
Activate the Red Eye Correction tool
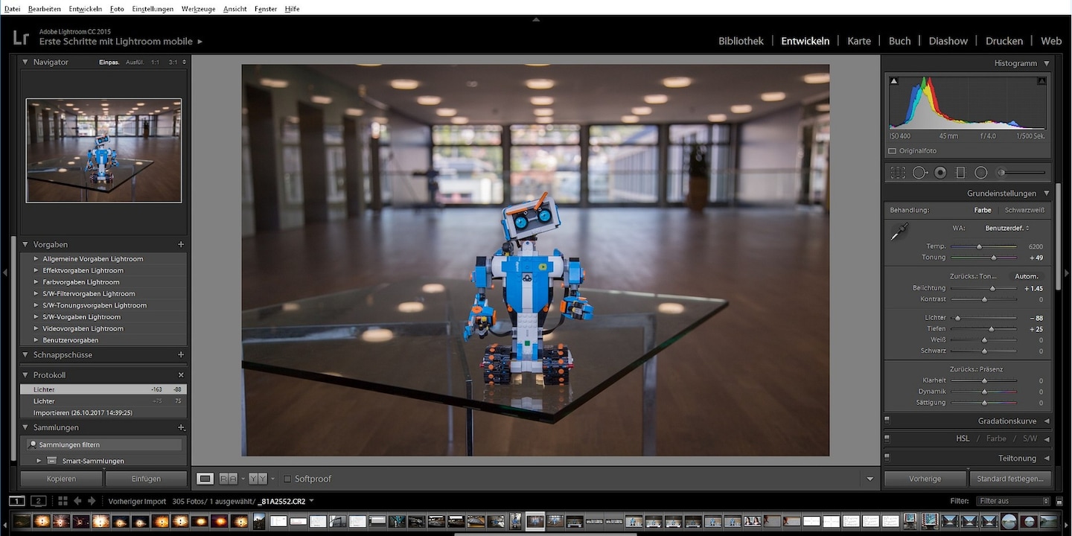[940, 172]
